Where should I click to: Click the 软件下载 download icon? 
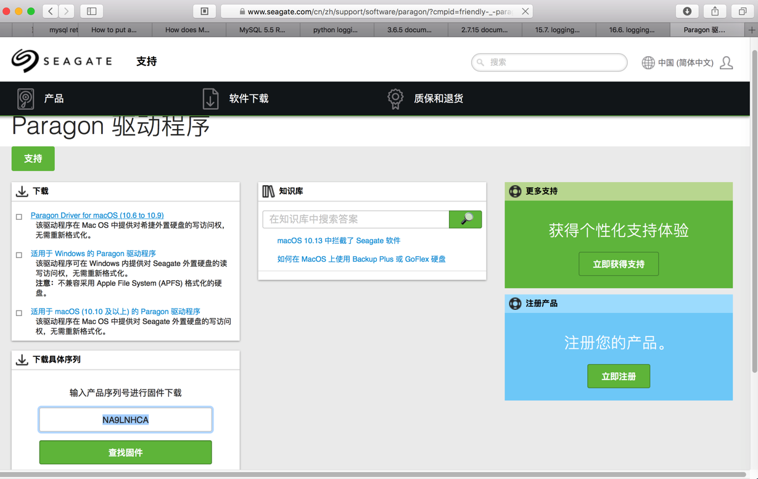tap(210, 99)
